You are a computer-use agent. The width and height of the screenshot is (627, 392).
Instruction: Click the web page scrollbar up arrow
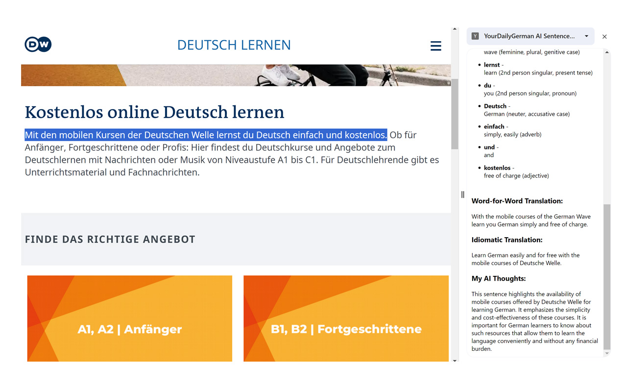pos(455,29)
